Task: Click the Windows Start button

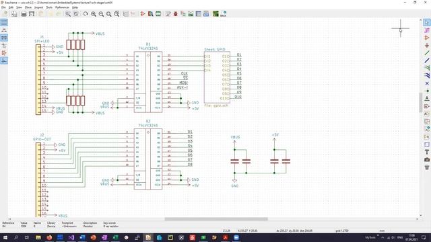Action: click(5, 237)
